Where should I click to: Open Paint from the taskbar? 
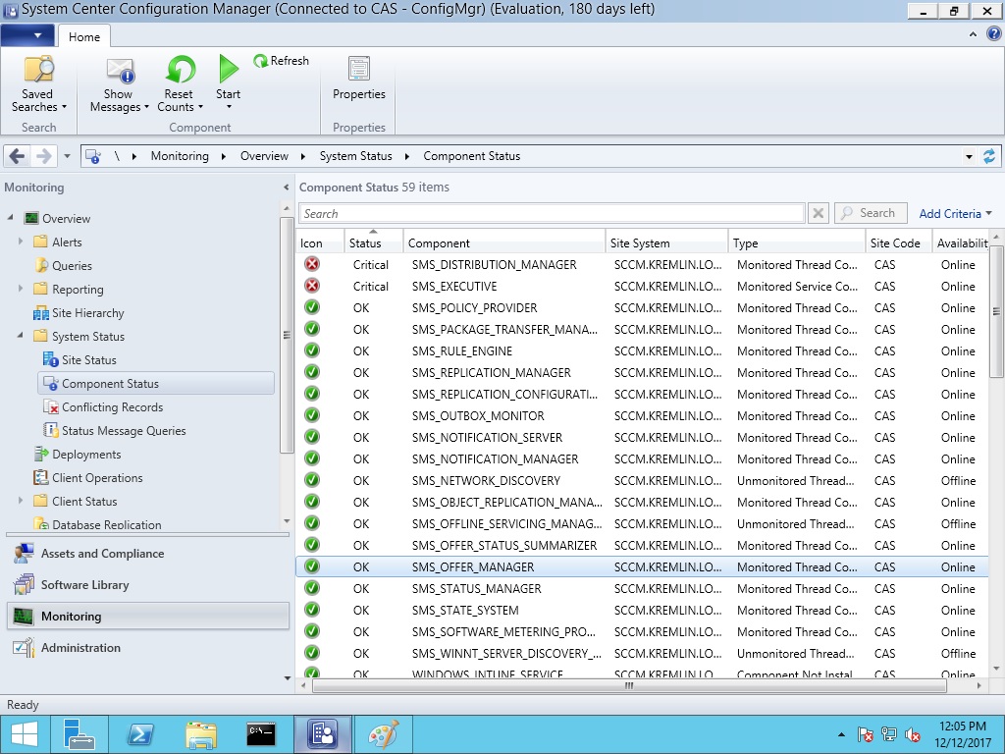pyautogui.click(x=384, y=734)
